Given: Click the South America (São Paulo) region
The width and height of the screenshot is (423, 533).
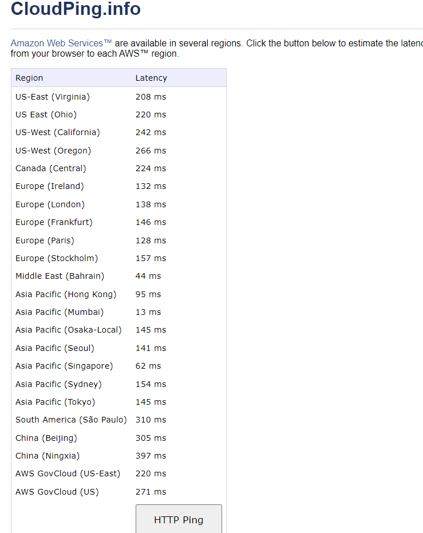Looking at the screenshot, I should coord(71,420).
